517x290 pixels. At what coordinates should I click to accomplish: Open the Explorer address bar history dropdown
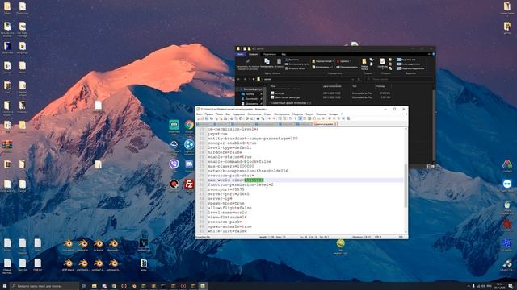click(353, 79)
